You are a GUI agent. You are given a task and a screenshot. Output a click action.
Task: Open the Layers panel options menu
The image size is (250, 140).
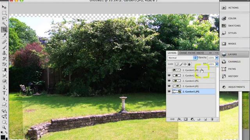(x=217, y=53)
